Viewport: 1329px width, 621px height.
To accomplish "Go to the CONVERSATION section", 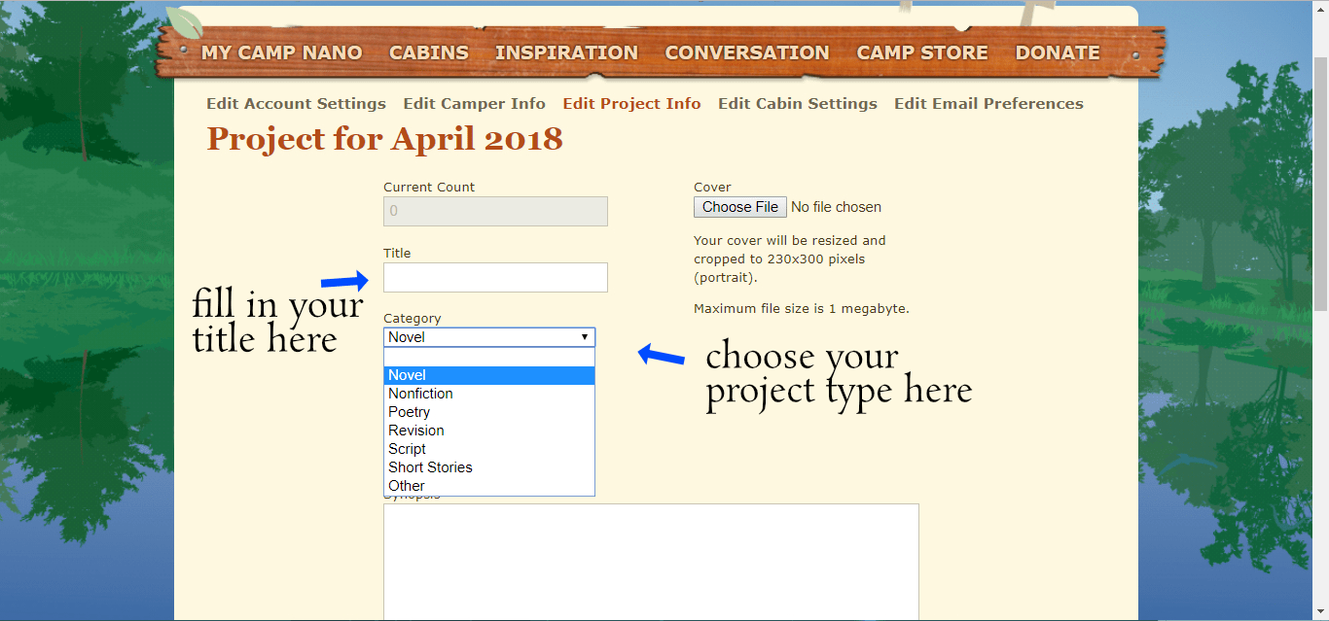I will 747,52.
